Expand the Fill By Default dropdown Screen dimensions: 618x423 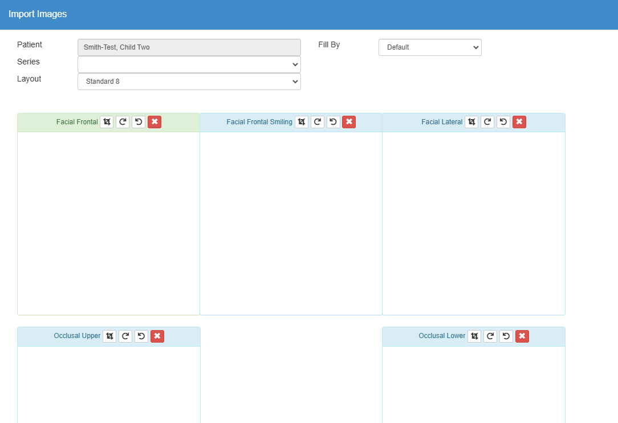(430, 47)
